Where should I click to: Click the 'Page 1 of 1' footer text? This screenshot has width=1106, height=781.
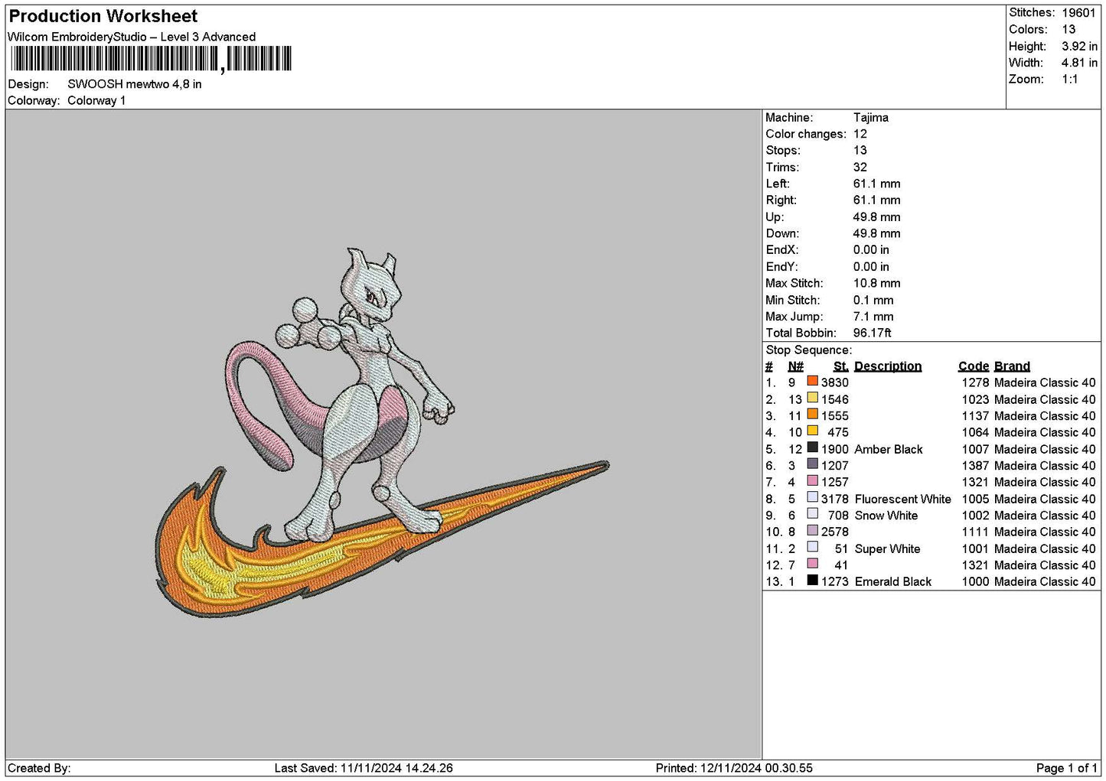(1067, 768)
